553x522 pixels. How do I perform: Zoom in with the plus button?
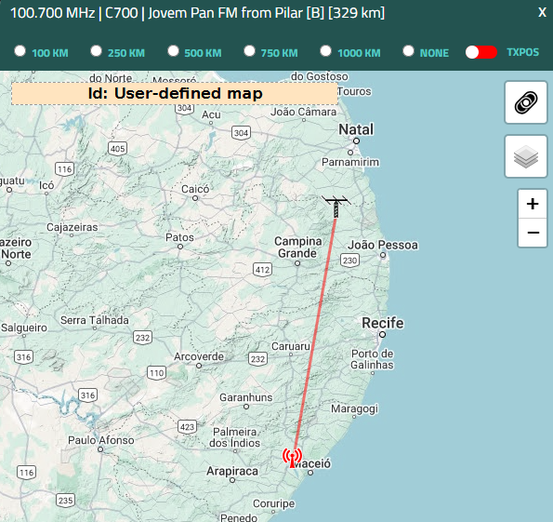tap(533, 204)
